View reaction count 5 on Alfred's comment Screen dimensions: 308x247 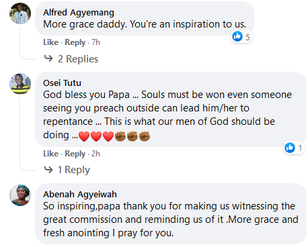click(247, 37)
